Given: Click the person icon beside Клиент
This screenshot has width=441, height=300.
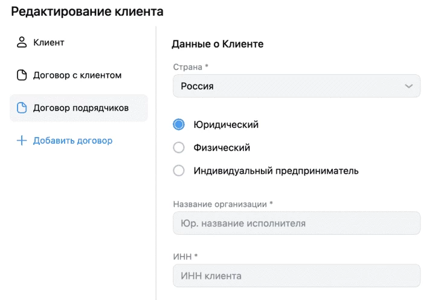Looking at the screenshot, I should tap(22, 42).
